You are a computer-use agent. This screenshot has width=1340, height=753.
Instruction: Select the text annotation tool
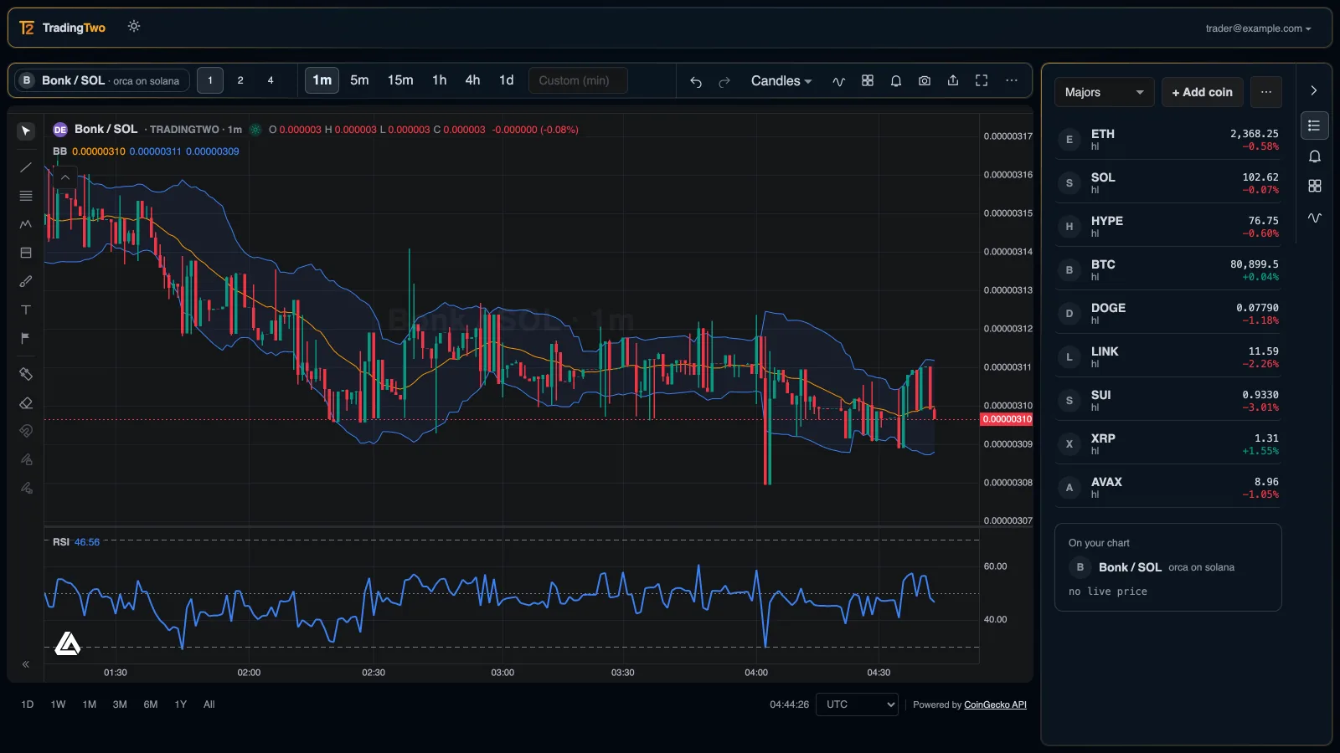coord(26,310)
